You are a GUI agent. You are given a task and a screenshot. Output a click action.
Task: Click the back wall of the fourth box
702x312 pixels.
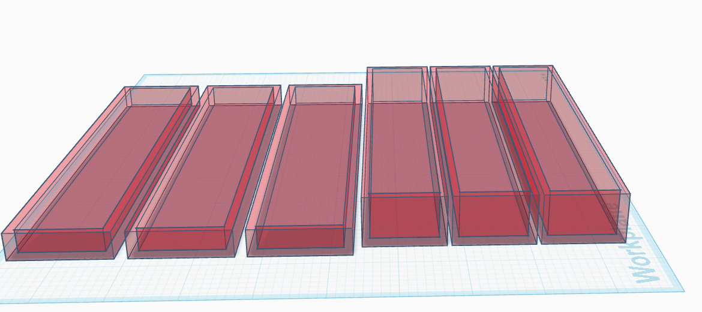[396, 85]
